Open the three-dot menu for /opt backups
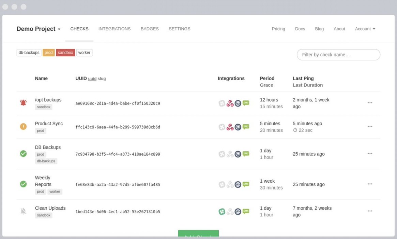The image size is (397, 239). (x=370, y=103)
